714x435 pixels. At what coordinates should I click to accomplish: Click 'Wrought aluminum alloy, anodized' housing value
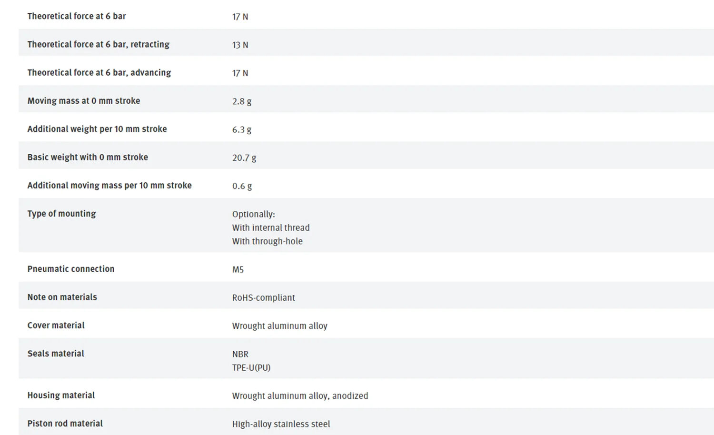[x=300, y=395]
